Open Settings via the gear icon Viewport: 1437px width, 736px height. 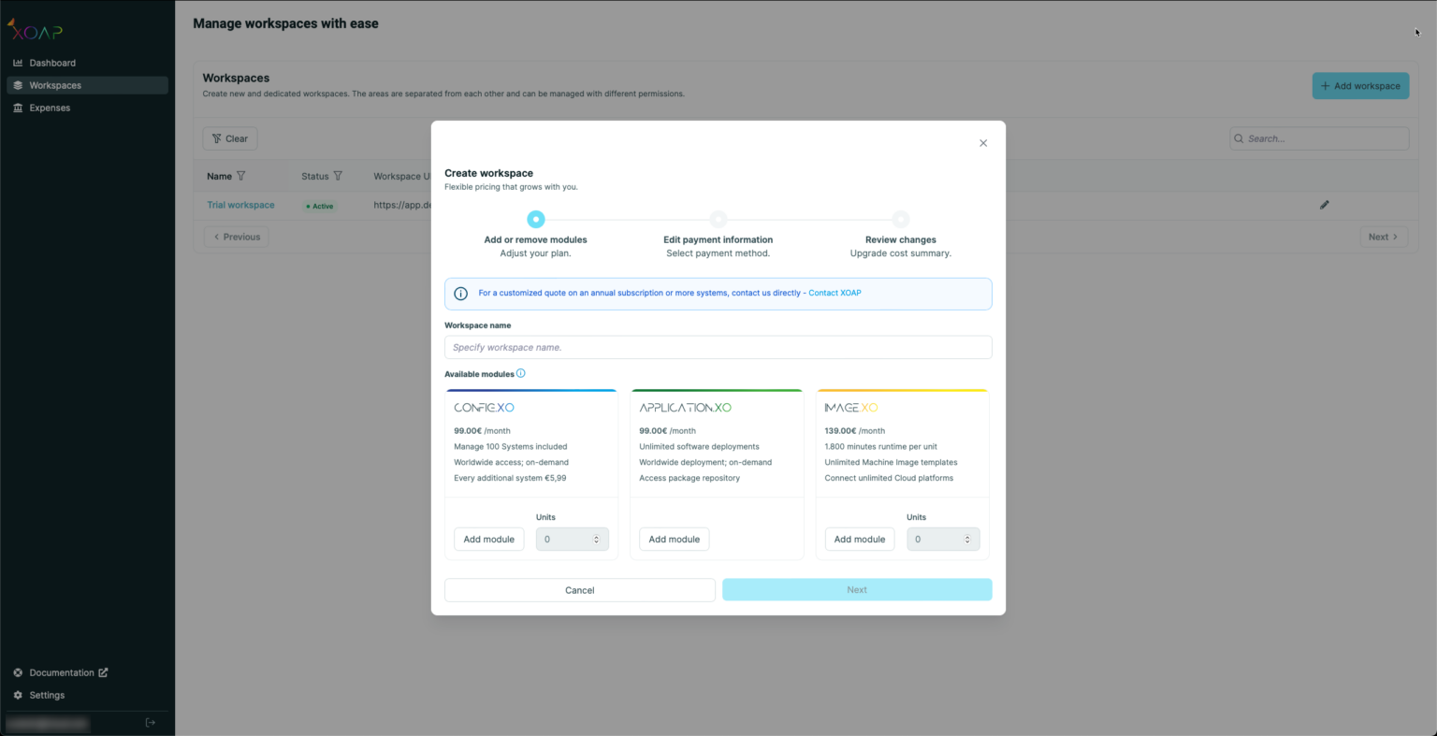17,695
